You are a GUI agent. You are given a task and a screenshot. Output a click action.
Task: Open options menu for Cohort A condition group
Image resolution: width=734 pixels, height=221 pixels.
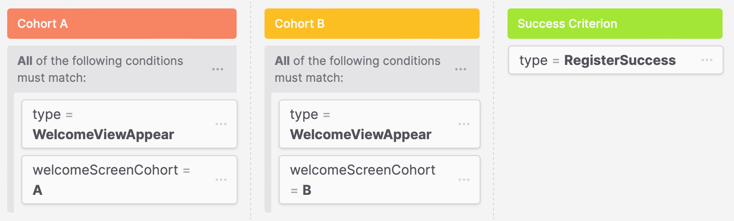[218, 69]
